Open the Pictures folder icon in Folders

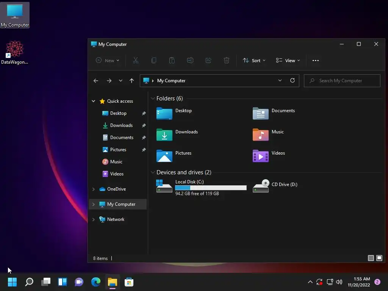(x=164, y=156)
